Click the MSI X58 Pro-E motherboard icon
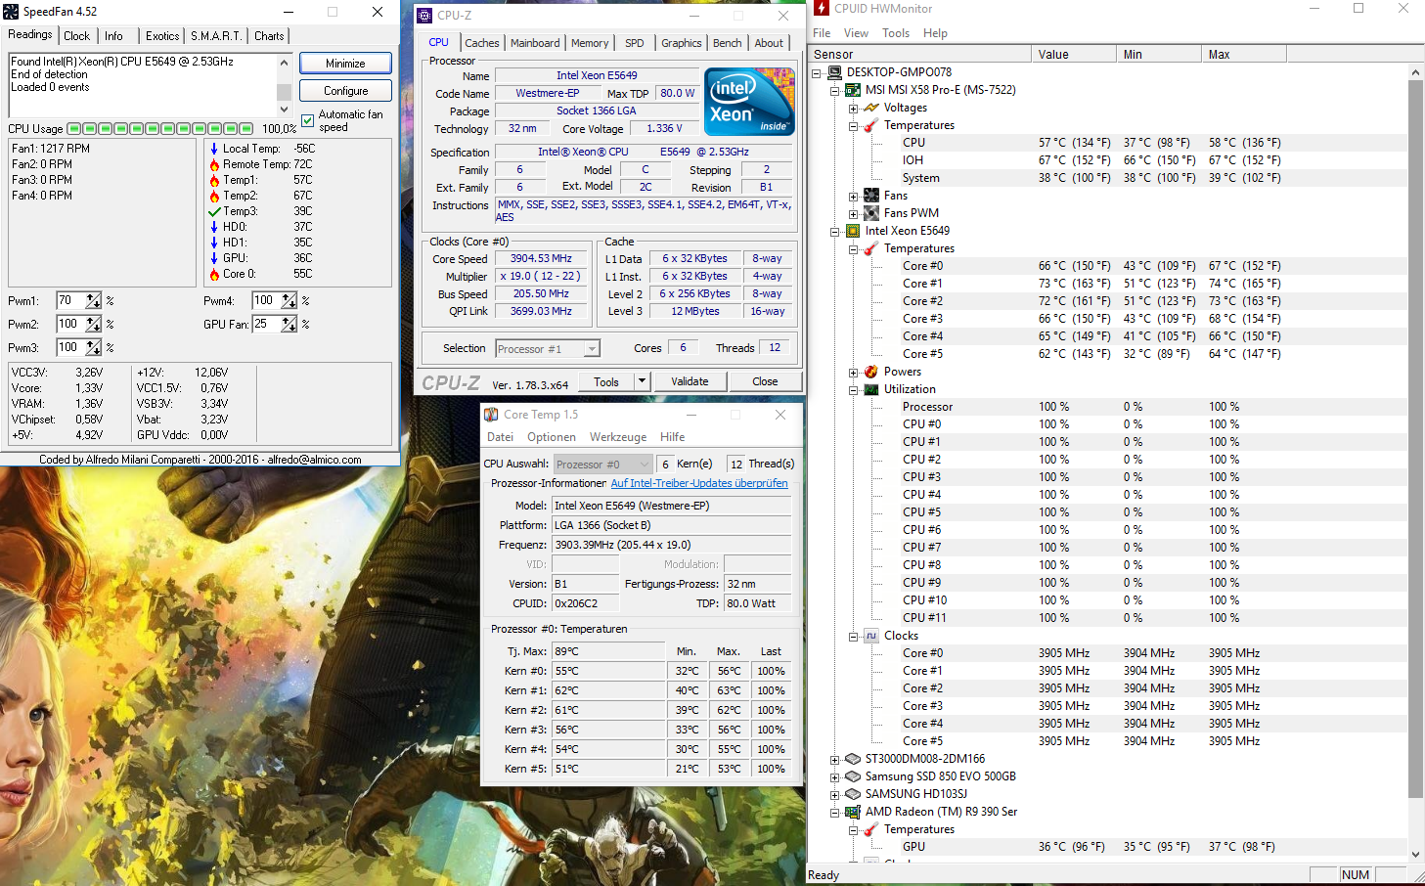1425x886 pixels. pos(852,90)
